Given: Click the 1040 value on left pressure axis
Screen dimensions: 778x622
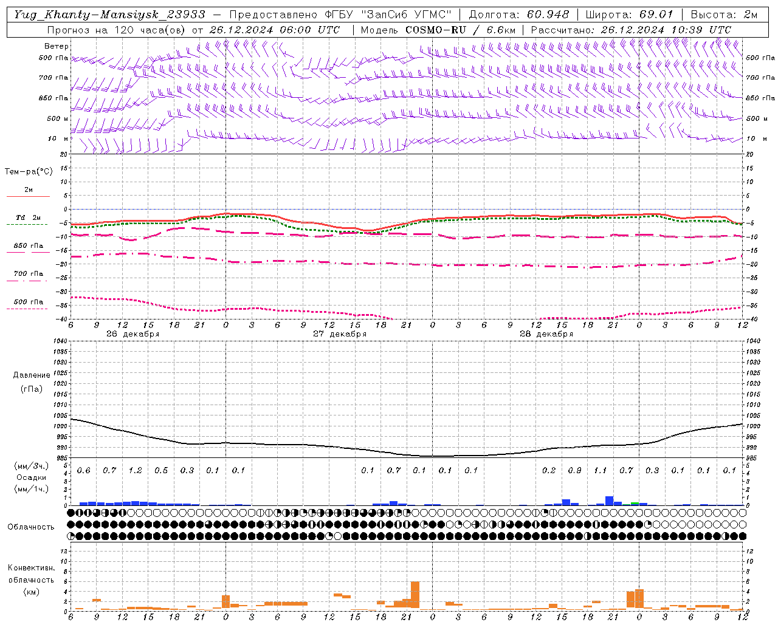Looking at the screenshot, I should coord(61,341).
